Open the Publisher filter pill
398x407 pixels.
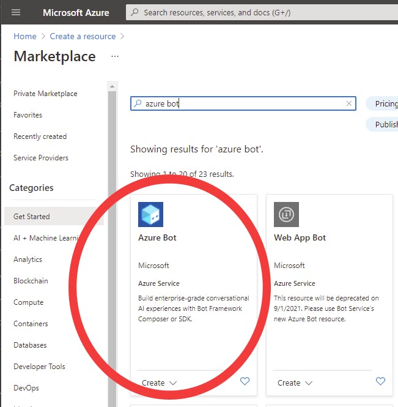click(383, 125)
